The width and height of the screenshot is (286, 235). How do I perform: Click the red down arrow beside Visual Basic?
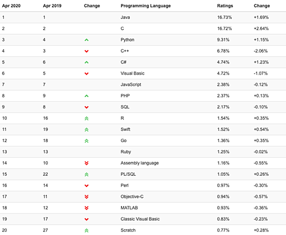tap(86, 74)
